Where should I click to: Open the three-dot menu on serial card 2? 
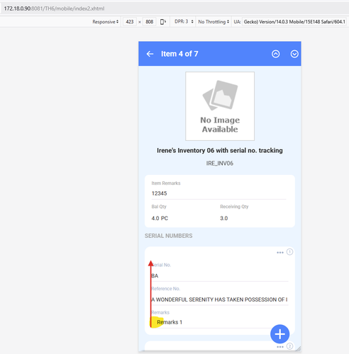click(x=280, y=347)
